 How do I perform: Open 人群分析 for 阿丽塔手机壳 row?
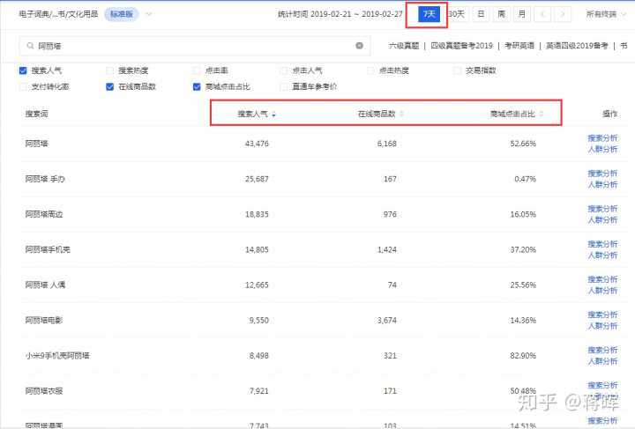tap(602, 255)
